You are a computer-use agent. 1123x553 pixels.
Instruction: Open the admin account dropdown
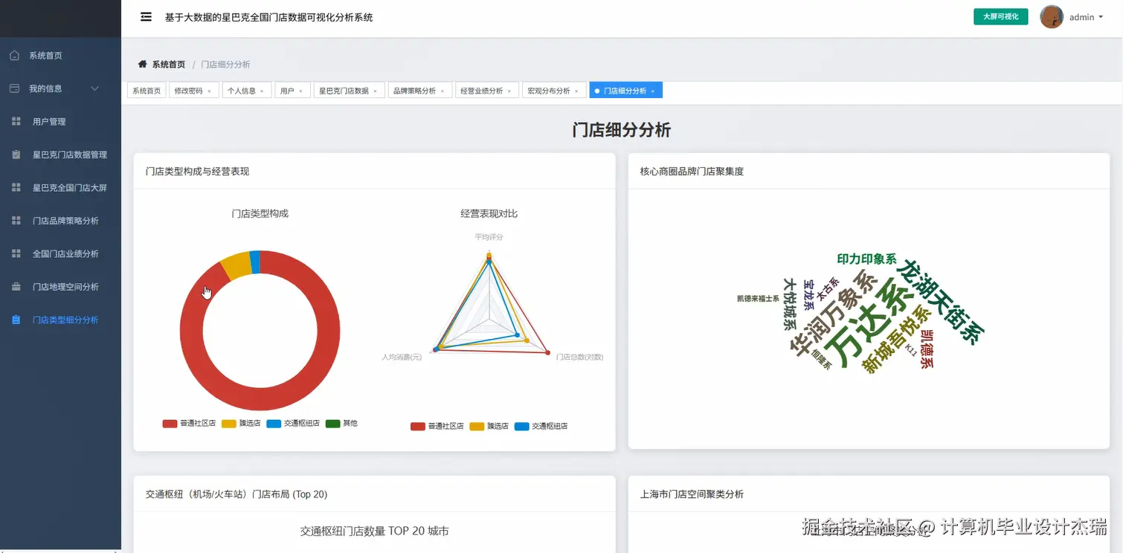point(1081,16)
